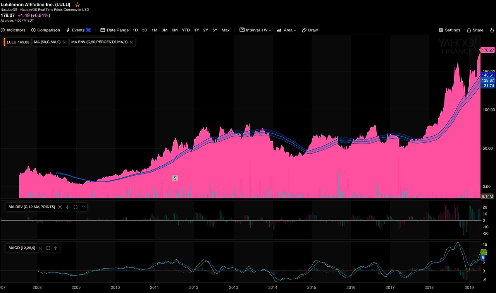Screen dimensions: 496x293
Task: Maximize the MA DEV panel
Action: (x=75, y=207)
